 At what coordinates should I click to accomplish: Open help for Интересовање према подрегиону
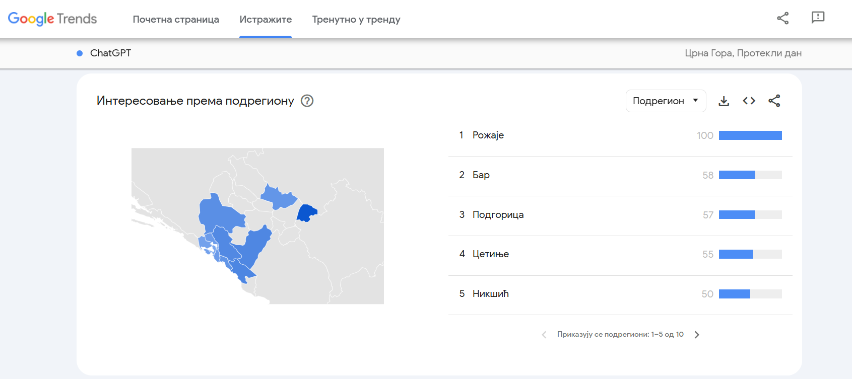pos(307,101)
